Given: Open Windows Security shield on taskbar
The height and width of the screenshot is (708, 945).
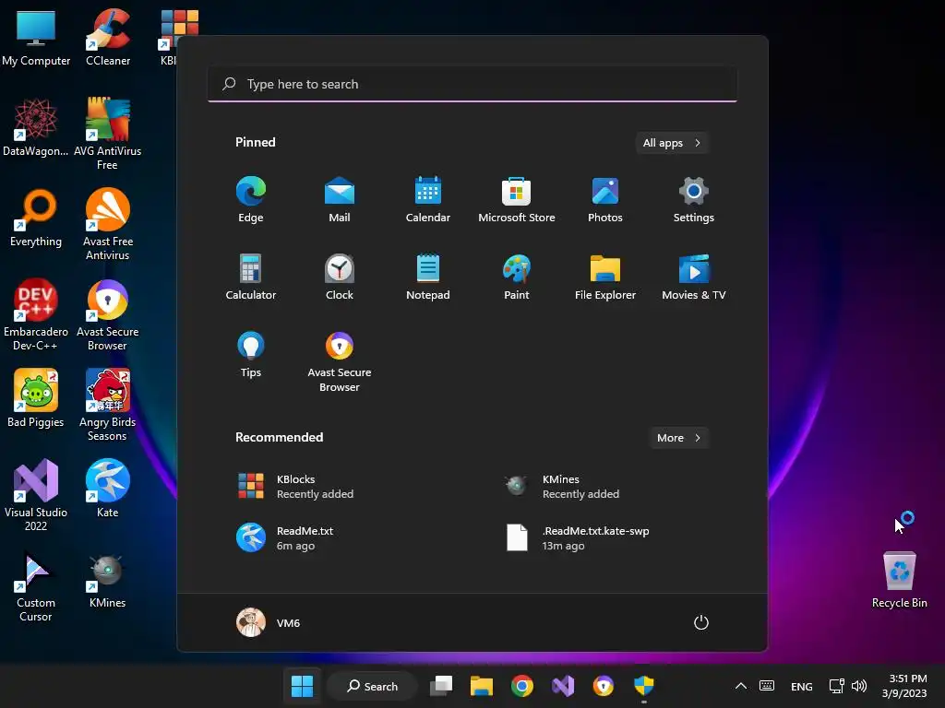Looking at the screenshot, I should click(x=643, y=686).
